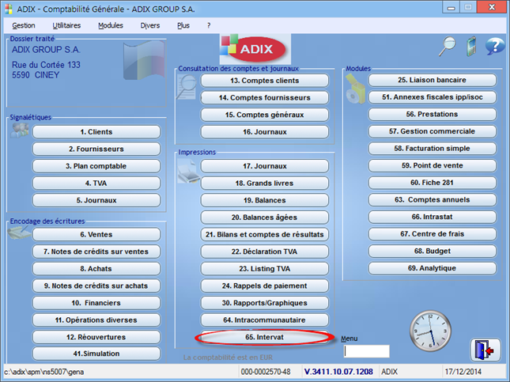The height and width of the screenshot is (382, 510).
Task: Open 9. Notes de crédits sur achats
Action: tap(96, 286)
